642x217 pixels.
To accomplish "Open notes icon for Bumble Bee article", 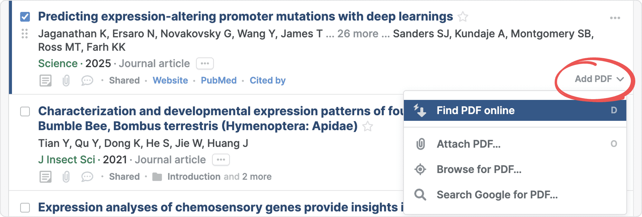I will click(46, 177).
